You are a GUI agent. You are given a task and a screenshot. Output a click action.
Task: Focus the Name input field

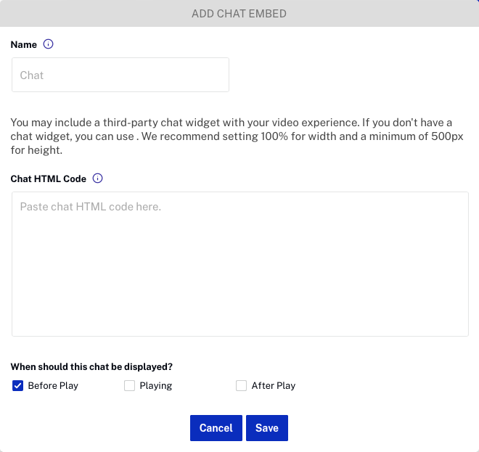click(x=120, y=75)
